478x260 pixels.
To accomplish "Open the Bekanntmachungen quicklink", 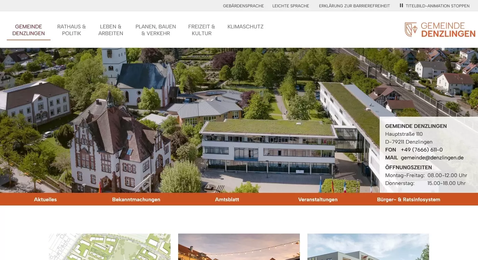I will coord(136,199).
